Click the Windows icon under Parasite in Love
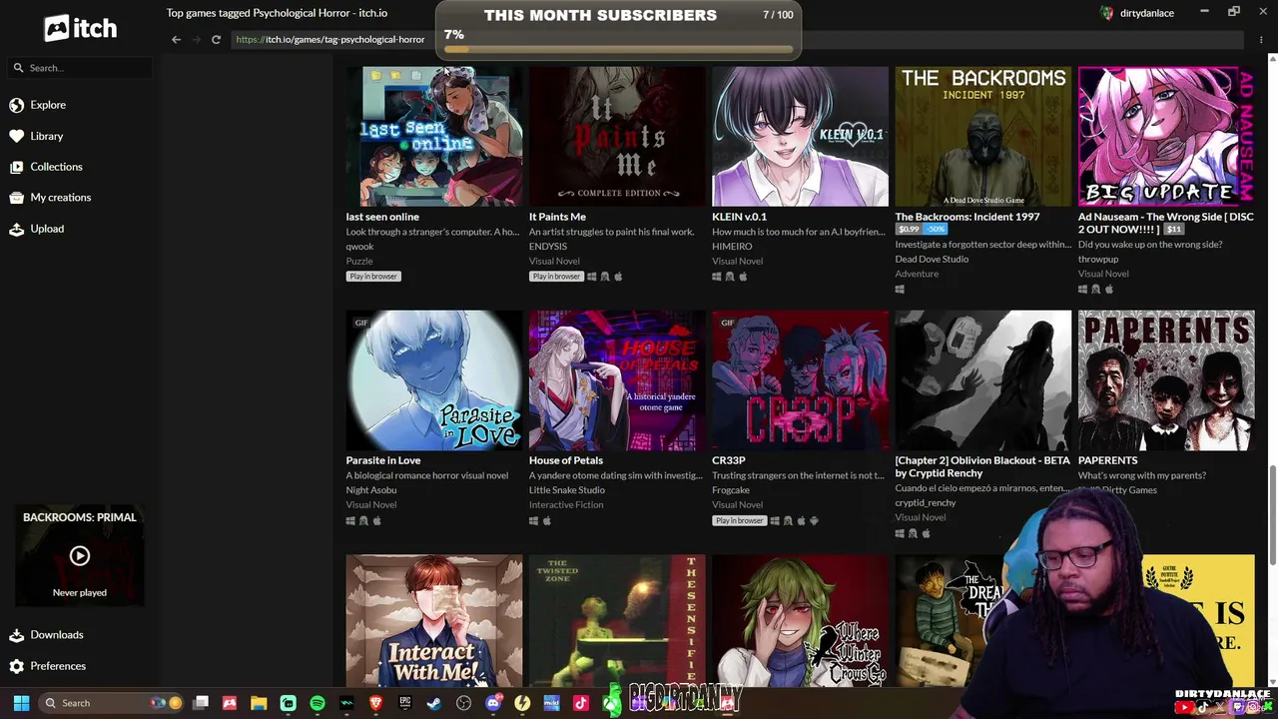The image size is (1278, 719). coord(350,520)
